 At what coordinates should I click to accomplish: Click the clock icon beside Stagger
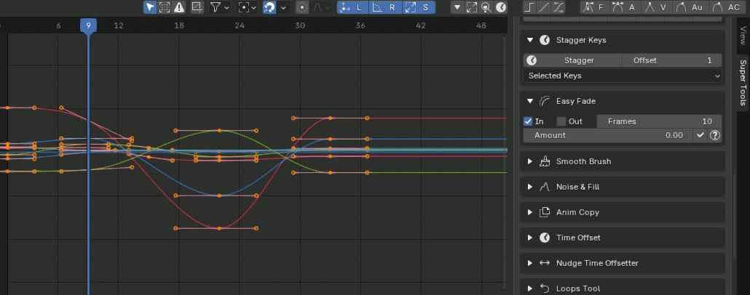[532, 60]
